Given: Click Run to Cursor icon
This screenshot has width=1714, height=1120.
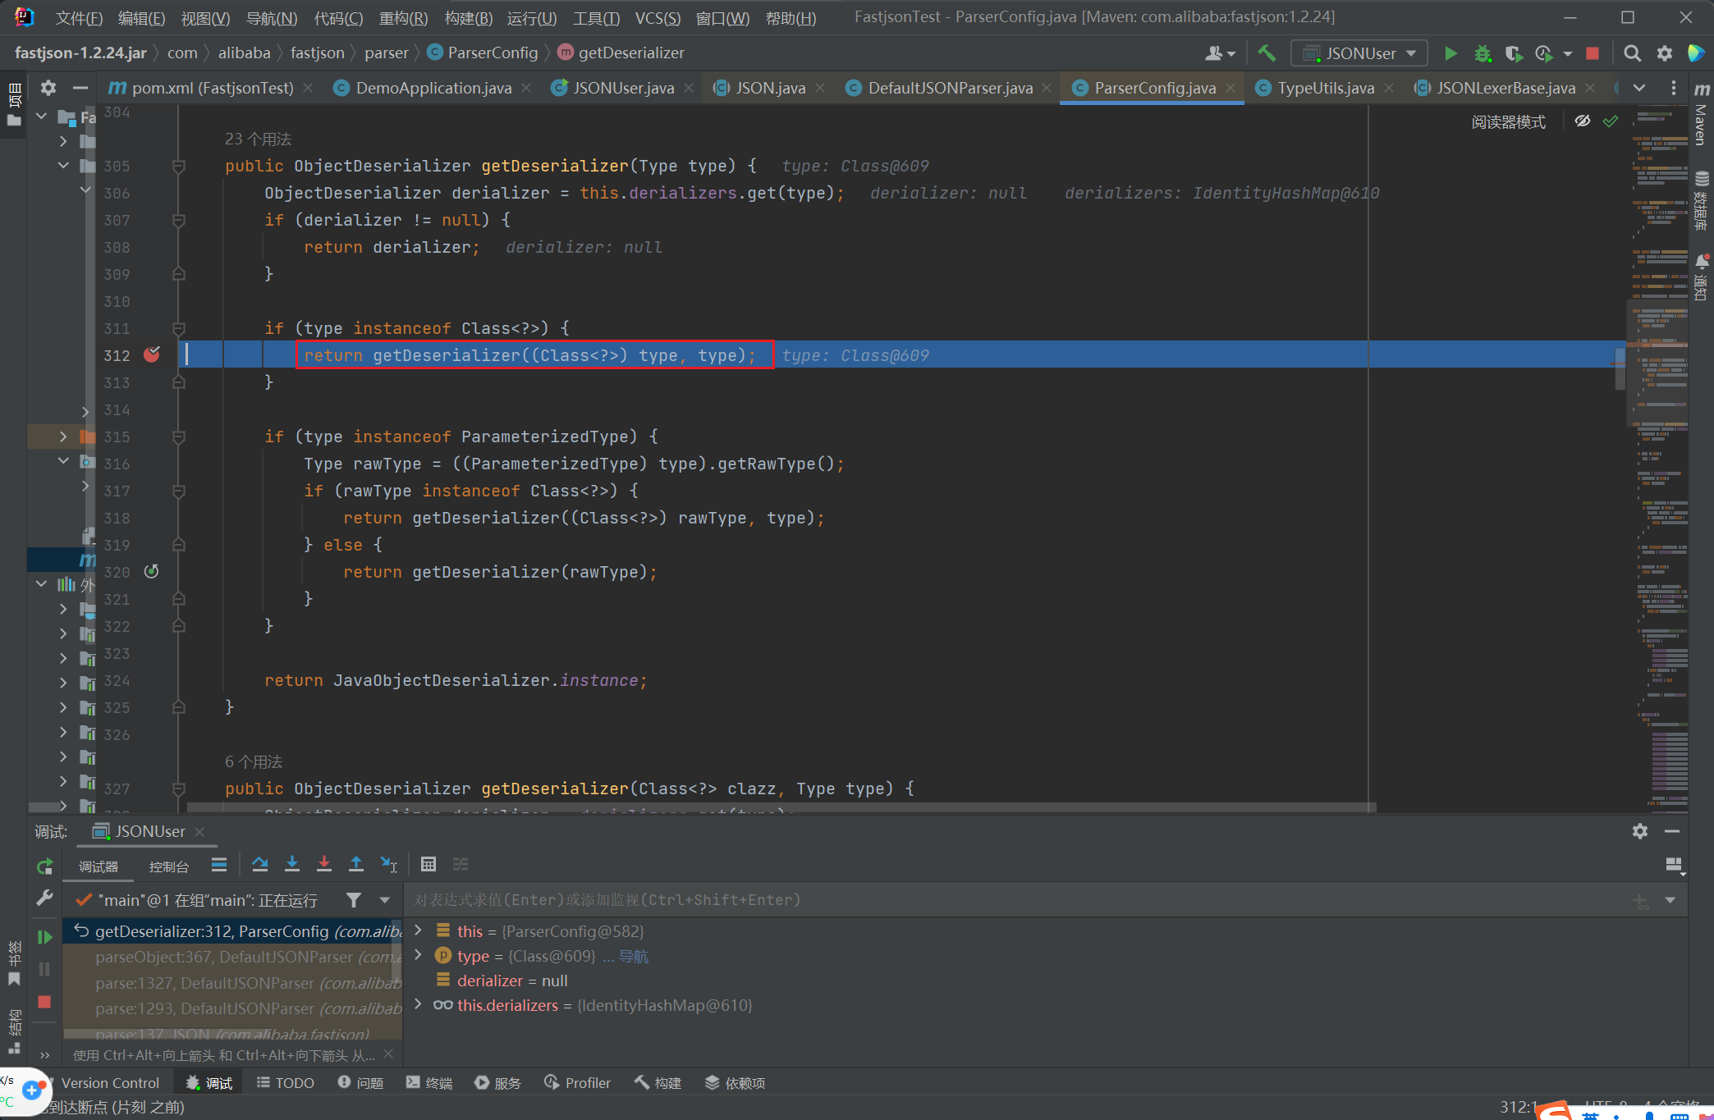Looking at the screenshot, I should coord(388,864).
